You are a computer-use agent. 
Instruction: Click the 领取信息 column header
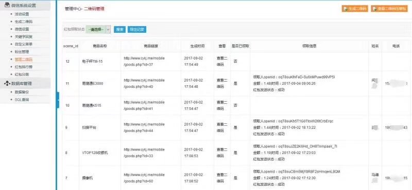coord(310,46)
